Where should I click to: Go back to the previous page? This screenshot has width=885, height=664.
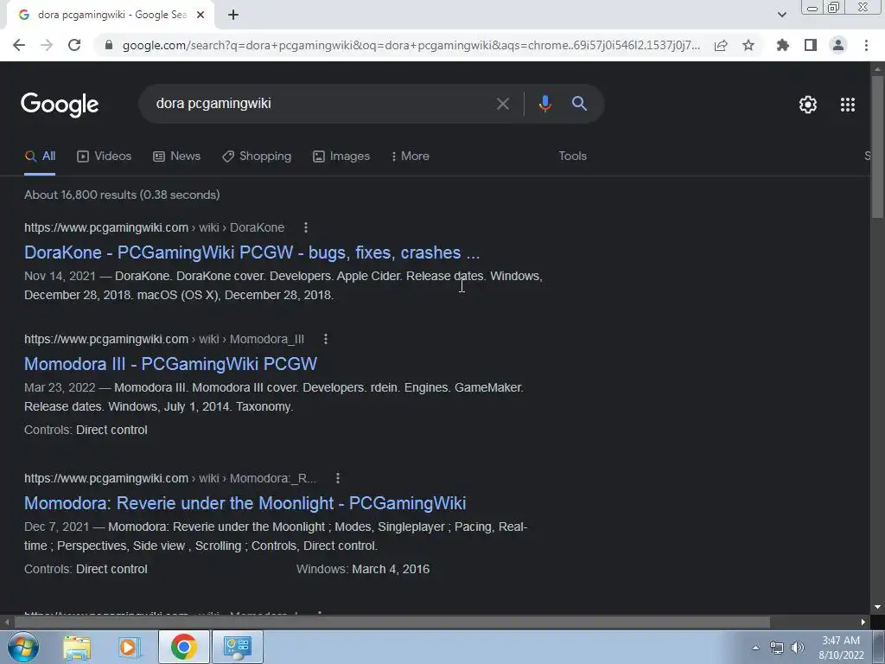[x=19, y=45]
